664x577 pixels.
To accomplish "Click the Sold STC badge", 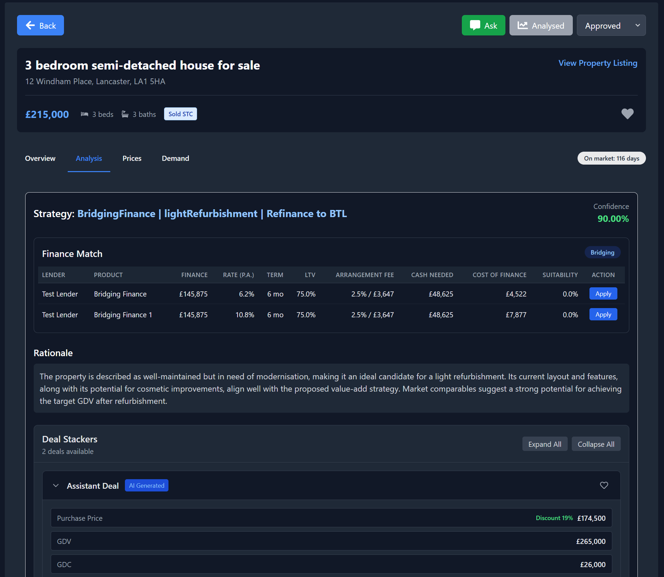I will tap(180, 114).
